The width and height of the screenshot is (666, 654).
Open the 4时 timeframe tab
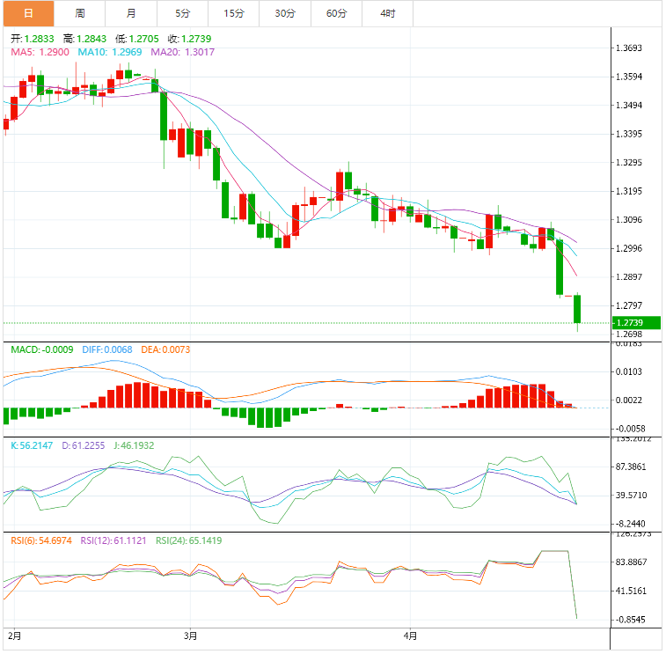point(387,13)
